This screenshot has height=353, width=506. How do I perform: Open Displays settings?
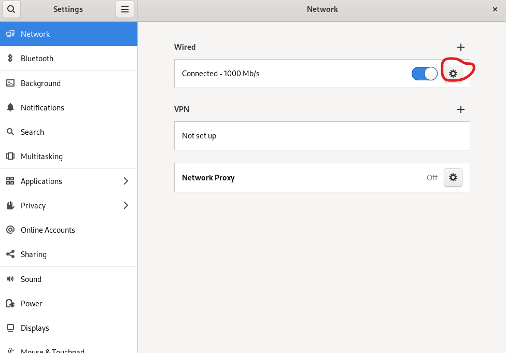click(69, 328)
